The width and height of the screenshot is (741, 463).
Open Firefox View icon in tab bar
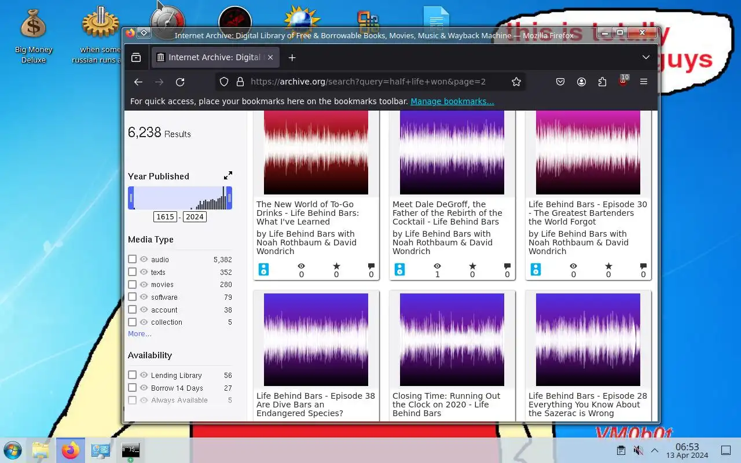pyautogui.click(x=136, y=57)
